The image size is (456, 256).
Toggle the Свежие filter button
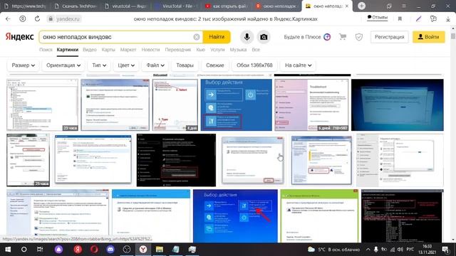click(215, 65)
